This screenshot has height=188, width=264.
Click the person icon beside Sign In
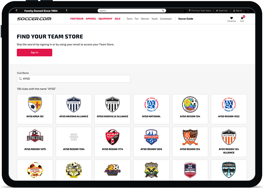tap(234, 11)
